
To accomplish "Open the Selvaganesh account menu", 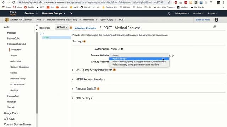I will pyautogui.click(x=182, y=13).
